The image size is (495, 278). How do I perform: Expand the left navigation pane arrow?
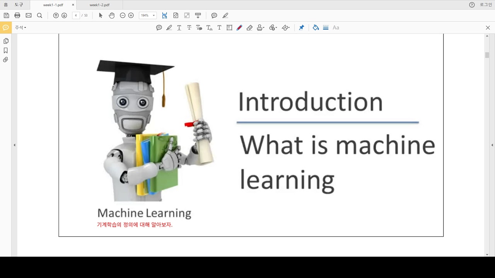click(14, 145)
